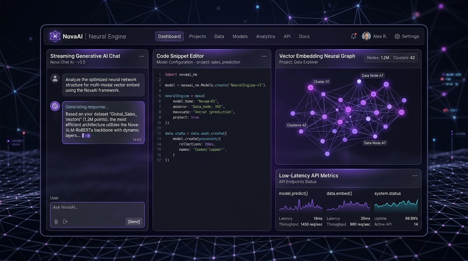The width and height of the screenshot is (468, 261).
Task: Focus the Ask NovaAI input field
Action: 97,215
